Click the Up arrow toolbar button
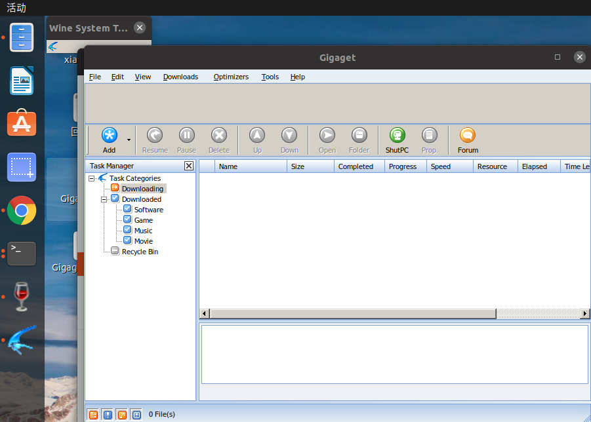Screen dimensions: 591x422 257,140
